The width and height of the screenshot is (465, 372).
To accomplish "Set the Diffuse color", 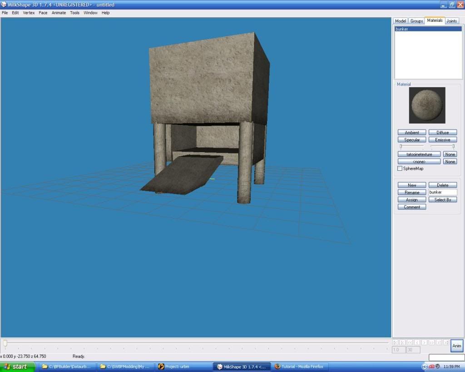I will 442,132.
